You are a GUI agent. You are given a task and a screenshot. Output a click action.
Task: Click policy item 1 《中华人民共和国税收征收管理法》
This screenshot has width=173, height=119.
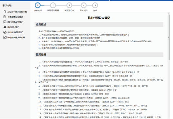(x=83, y=62)
